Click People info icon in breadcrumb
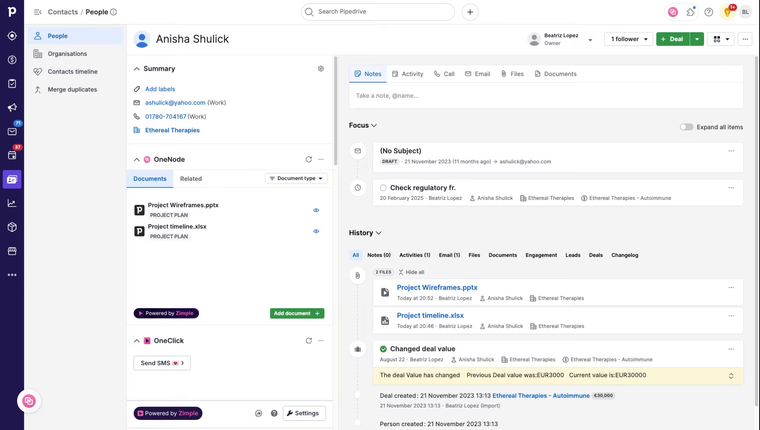This screenshot has width=760, height=430. [113, 12]
